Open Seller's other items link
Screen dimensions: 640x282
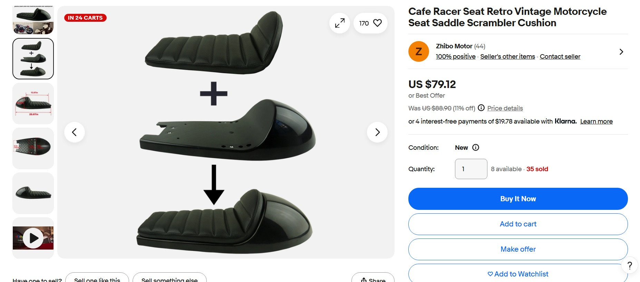click(507, 57)
